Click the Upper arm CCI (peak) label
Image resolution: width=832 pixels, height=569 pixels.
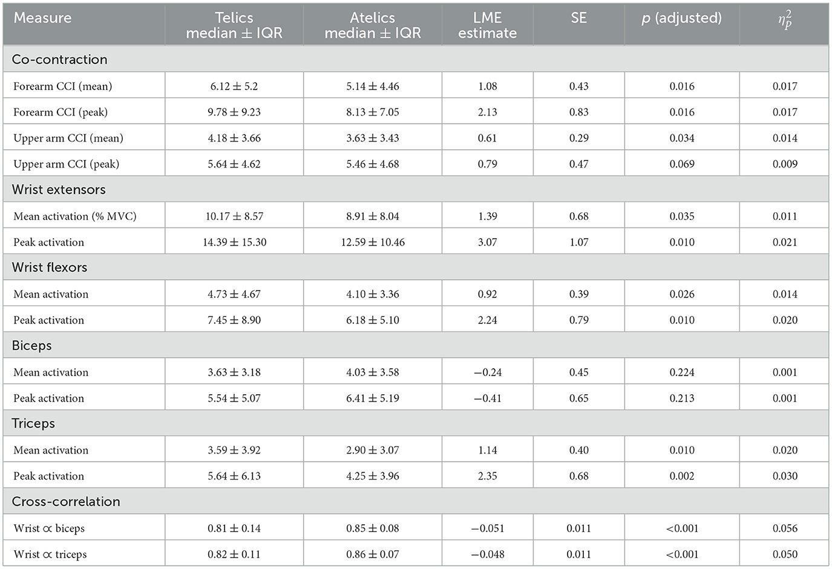pyautogui.click(x=66, y=164)
